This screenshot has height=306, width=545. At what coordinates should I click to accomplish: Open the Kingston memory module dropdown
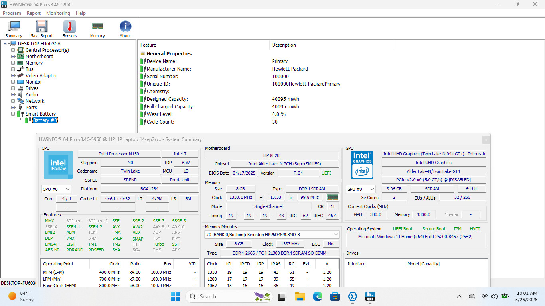(272, 235)
